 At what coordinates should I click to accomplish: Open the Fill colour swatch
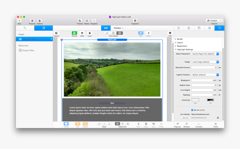[x=210, y=100]
